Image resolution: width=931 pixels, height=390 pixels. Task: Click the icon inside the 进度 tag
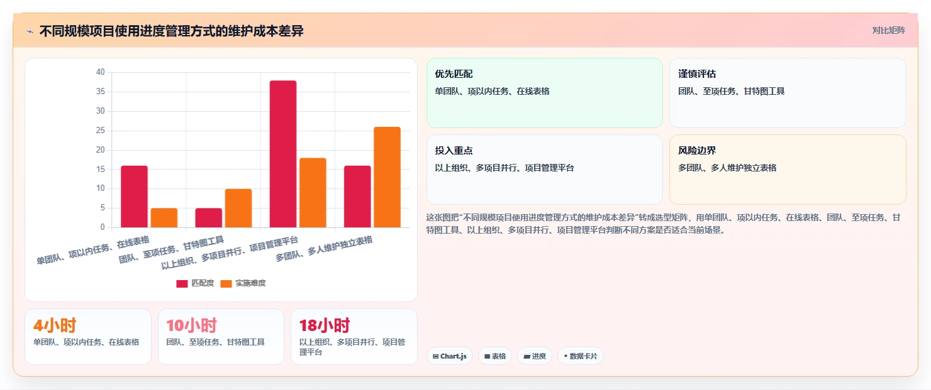pyautogui.click(x=527, y=356)
